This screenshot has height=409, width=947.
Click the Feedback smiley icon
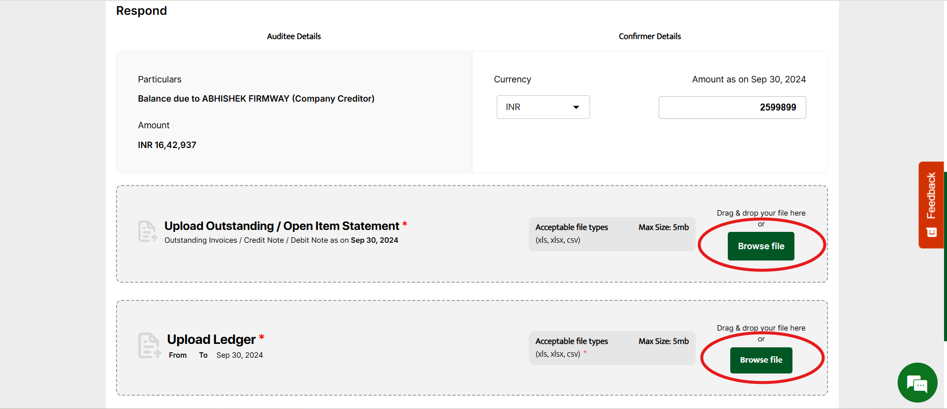931,232
